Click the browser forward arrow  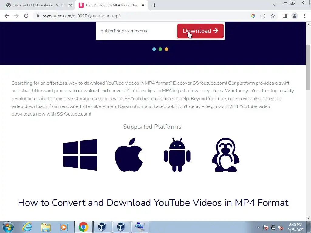(x=16, y=16)
